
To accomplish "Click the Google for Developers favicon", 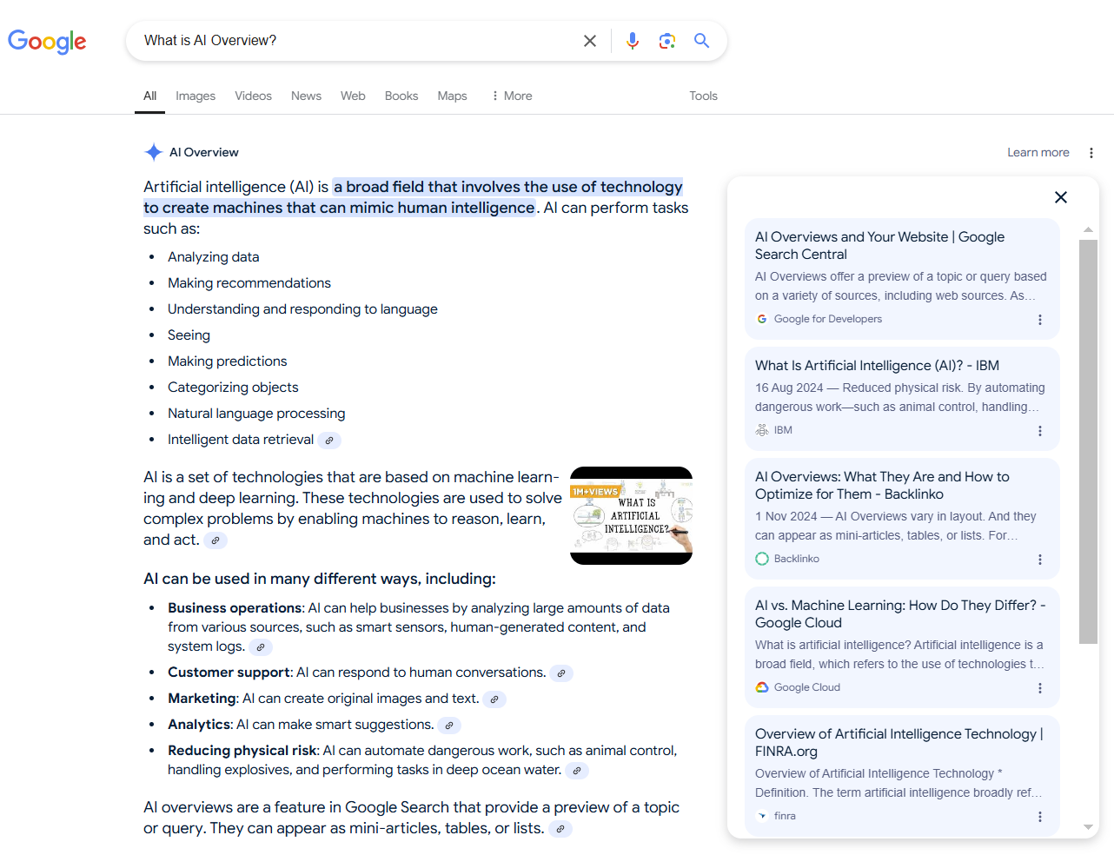I will 762,319.
